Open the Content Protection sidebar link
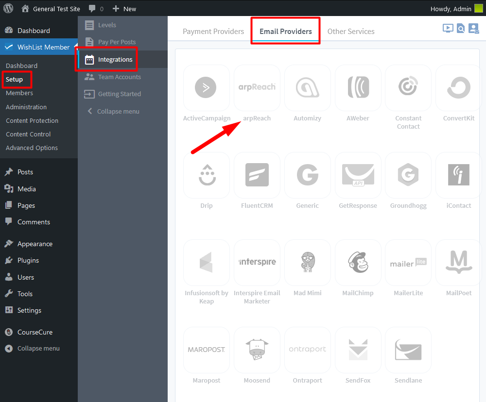The image size is (486, 402). (32, 120)
